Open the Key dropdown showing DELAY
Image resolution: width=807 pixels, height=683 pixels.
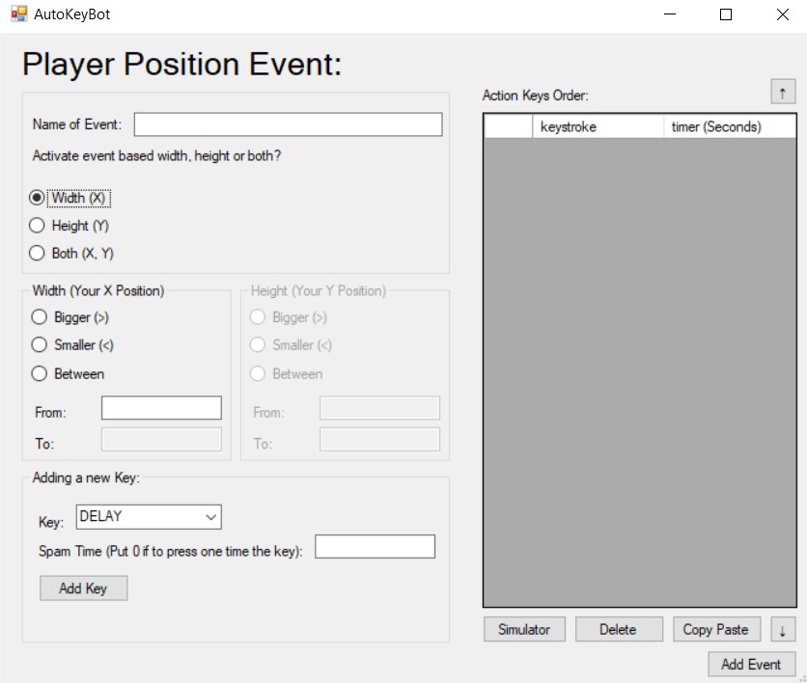click(x=149, y=516)
